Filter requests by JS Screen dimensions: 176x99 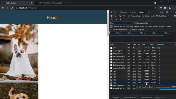tap(124, 27)
